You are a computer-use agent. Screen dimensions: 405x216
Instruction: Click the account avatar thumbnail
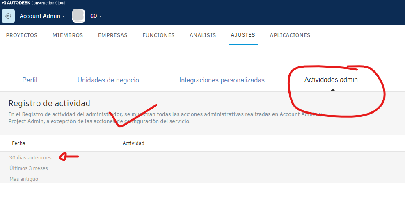point(79,16)
